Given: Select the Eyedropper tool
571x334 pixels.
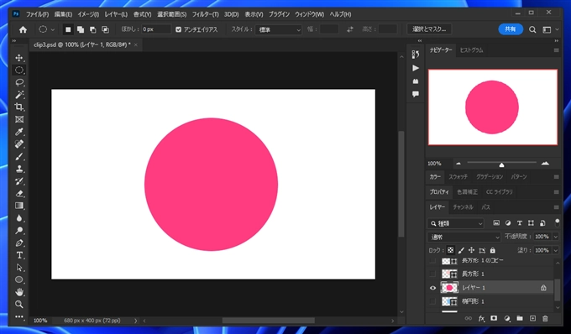Looking at the screenshot, I should (x=19, y=132).
